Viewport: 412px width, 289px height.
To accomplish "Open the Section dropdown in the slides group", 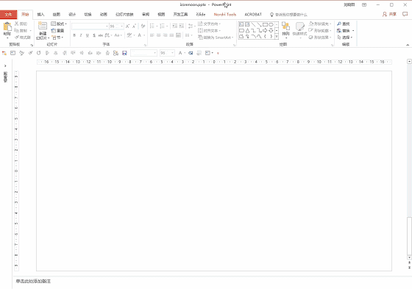I will coord(57,38).
